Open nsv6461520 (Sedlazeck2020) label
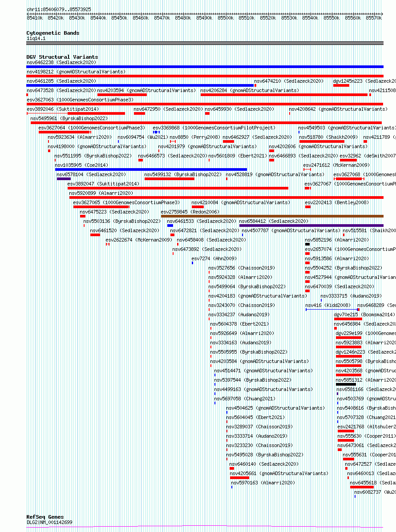This screenshot has width=396, height=532. click(125, 230)
